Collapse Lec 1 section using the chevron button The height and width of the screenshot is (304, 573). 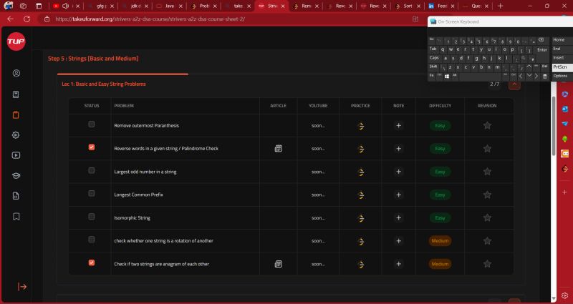pyautogui.click(x=514, y=84)
